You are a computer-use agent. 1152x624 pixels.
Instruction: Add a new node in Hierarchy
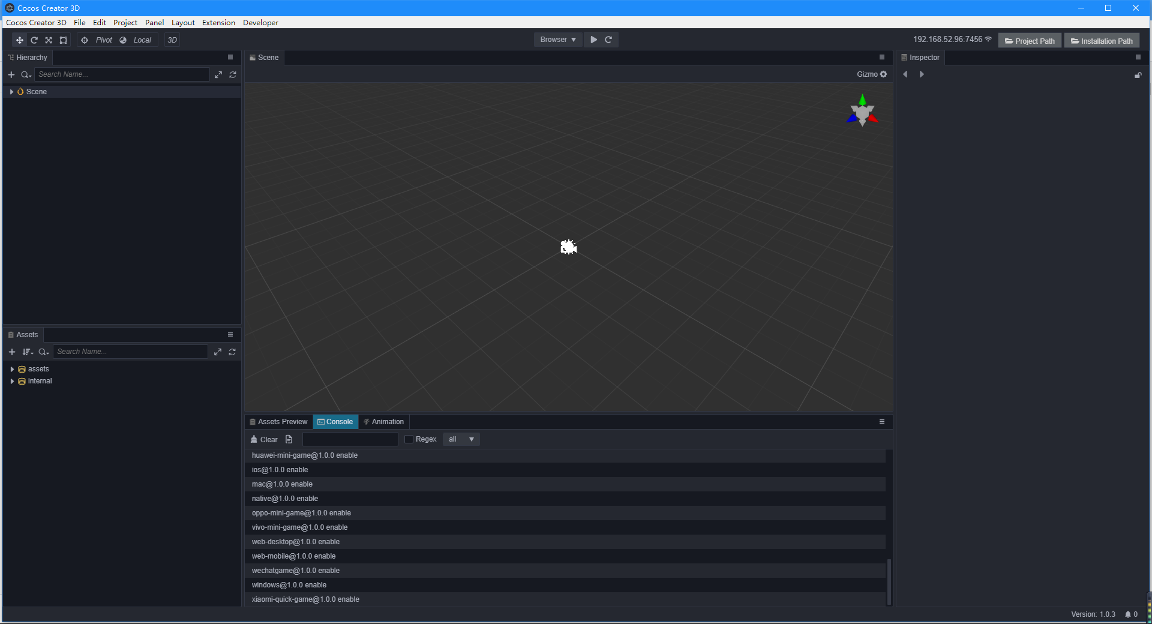tap(11, 74)
